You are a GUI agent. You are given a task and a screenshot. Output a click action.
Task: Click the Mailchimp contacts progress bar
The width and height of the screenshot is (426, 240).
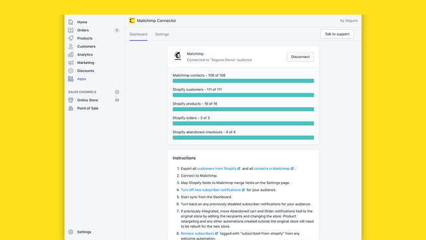coord(243,81)
